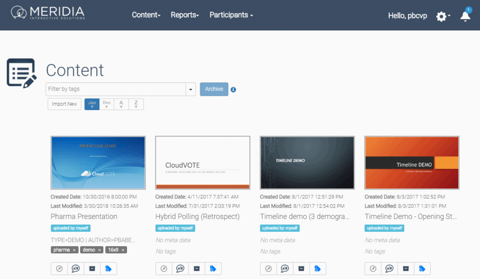This screenshot has width=480, height=279.
Task: Click the info icon beside Archive
Action: tap(233, 89)
